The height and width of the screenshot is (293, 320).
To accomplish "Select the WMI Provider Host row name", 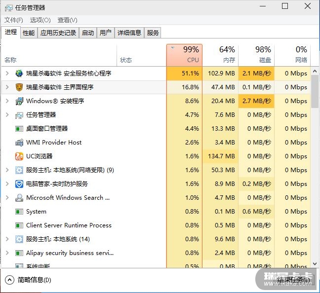I will [54, 143].
